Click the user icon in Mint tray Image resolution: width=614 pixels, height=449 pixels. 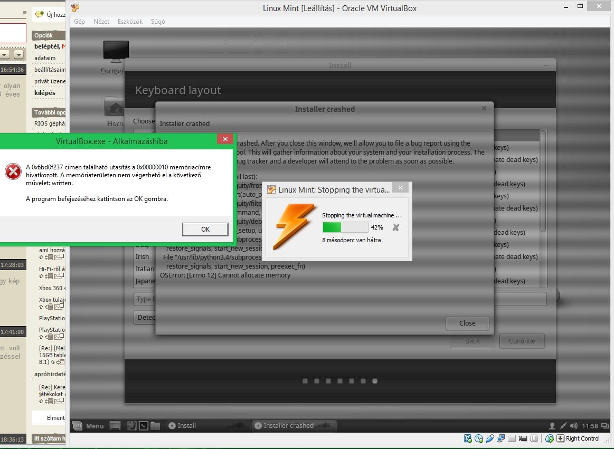552,426
